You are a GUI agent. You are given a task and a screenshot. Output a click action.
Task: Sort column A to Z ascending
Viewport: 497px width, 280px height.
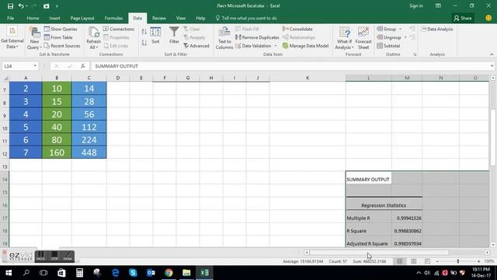[144, 32]
